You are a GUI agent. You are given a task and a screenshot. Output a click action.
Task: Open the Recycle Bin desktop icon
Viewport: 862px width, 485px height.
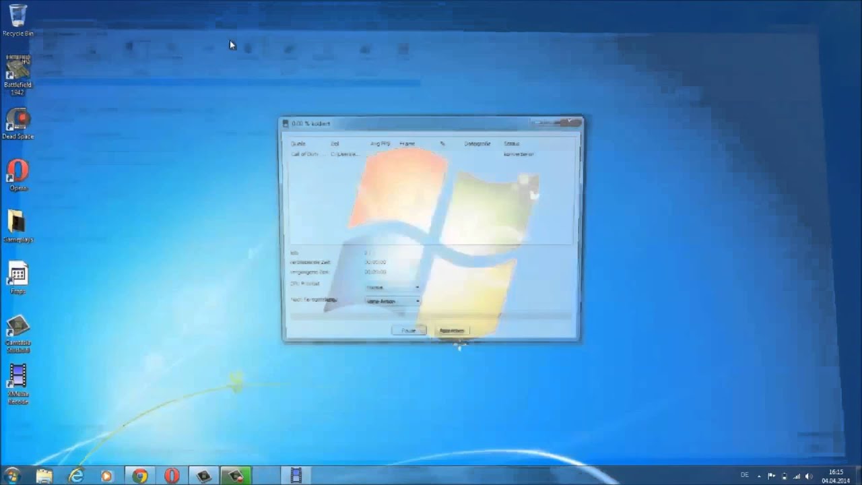tap(18, 20)
